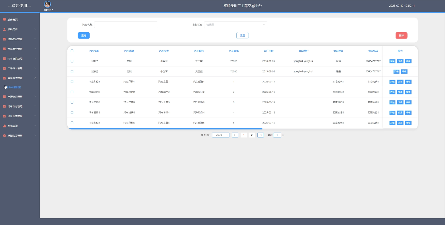Go to previous page with left arrow
The width and height of the screenshot is (445, 225).
tap(235, 135)
